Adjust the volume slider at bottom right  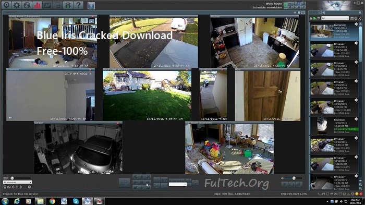point(294,178)
